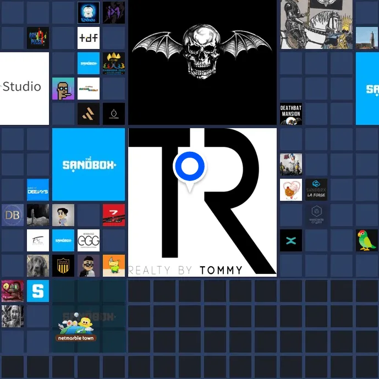The width and height of the screenshot is (379, 379).
Task: Select the white S Sandbox logo tile
Action: click(38, 291)
